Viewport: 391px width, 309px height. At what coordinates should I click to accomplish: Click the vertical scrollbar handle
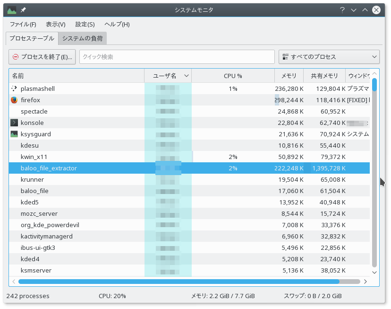click(x=374, y=85)
